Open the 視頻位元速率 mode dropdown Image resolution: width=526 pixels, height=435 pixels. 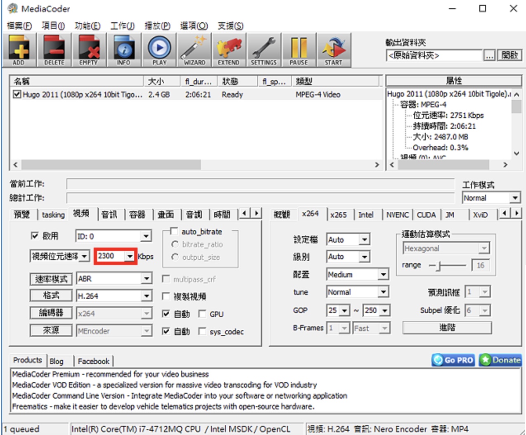[x=59, y=256]
